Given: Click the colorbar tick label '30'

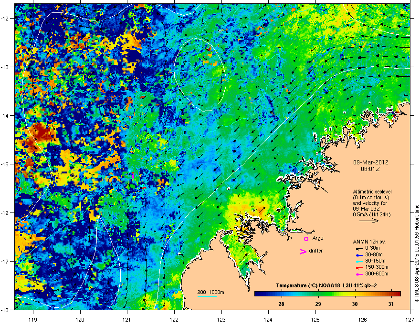Looking at the screenshot, I should pos(355,304).
